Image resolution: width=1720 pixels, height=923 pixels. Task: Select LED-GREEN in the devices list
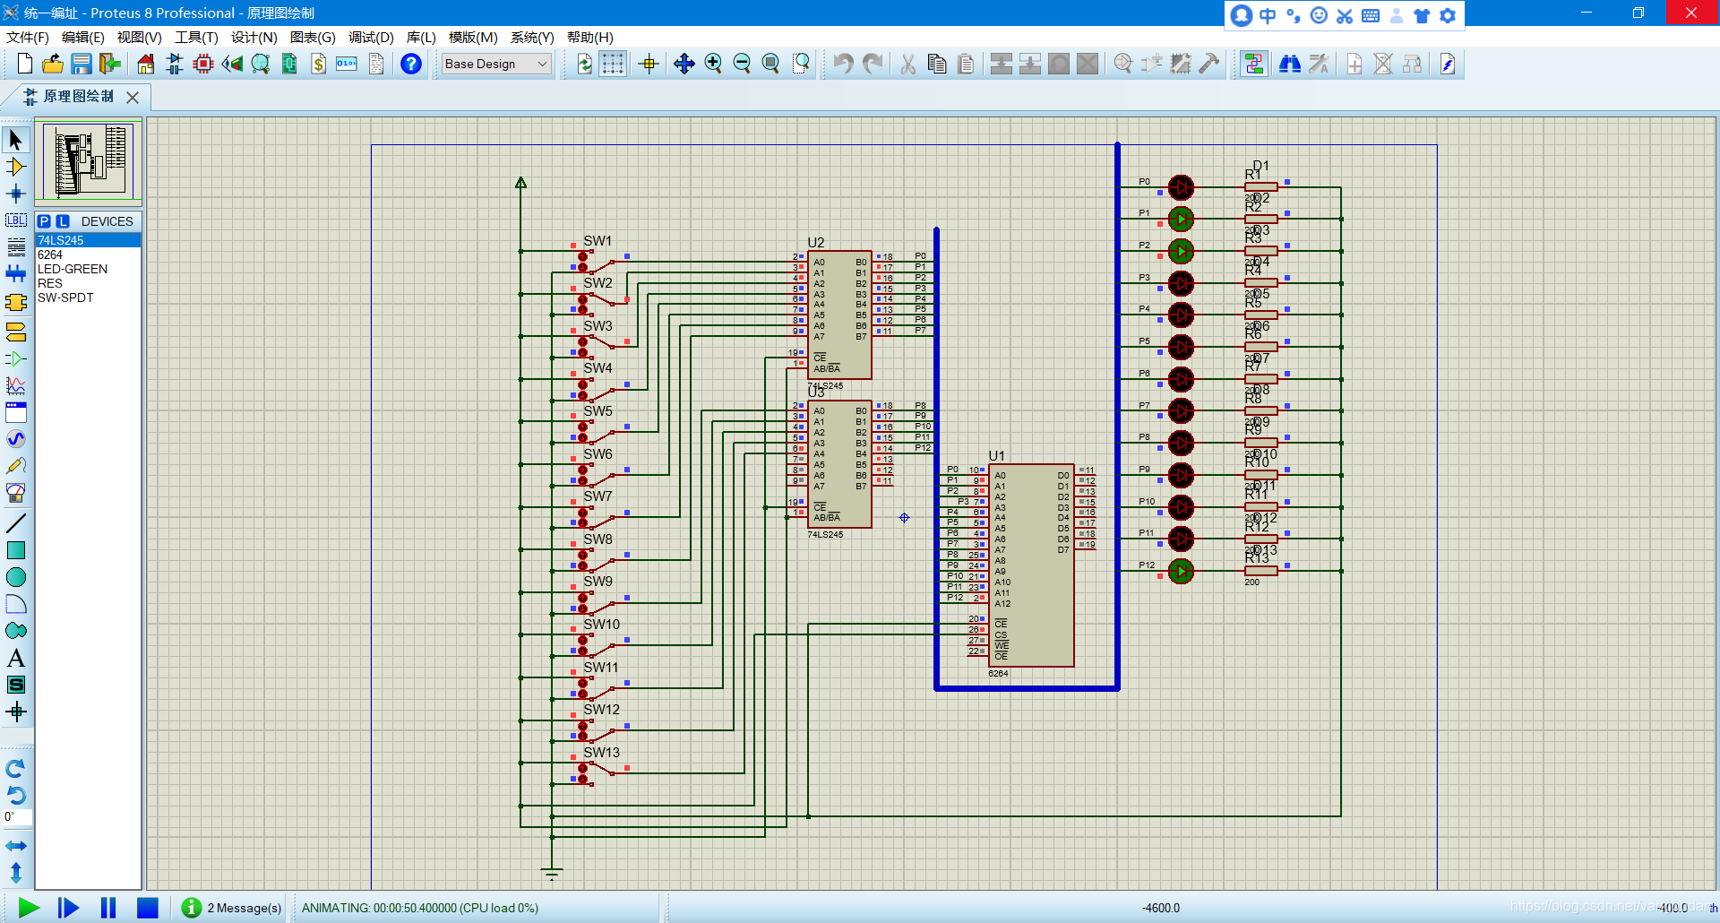(88, 269)
